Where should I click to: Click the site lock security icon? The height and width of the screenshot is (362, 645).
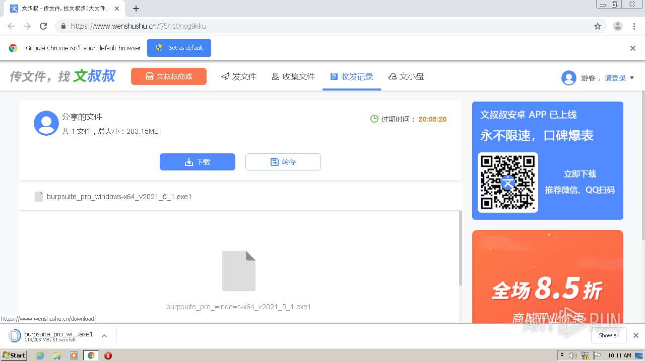[63, 26]
